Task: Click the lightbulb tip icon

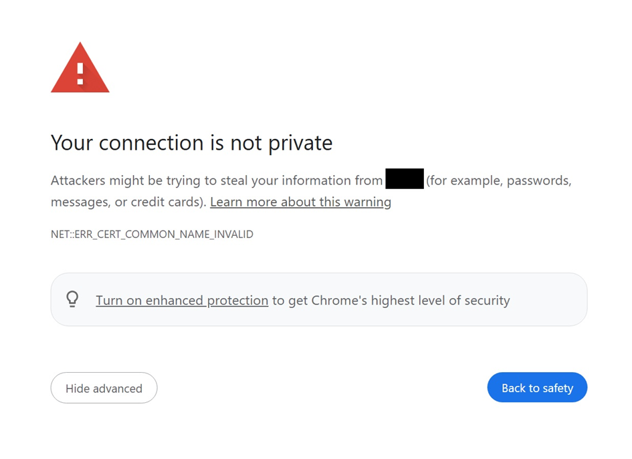Action: coord(72,299)
